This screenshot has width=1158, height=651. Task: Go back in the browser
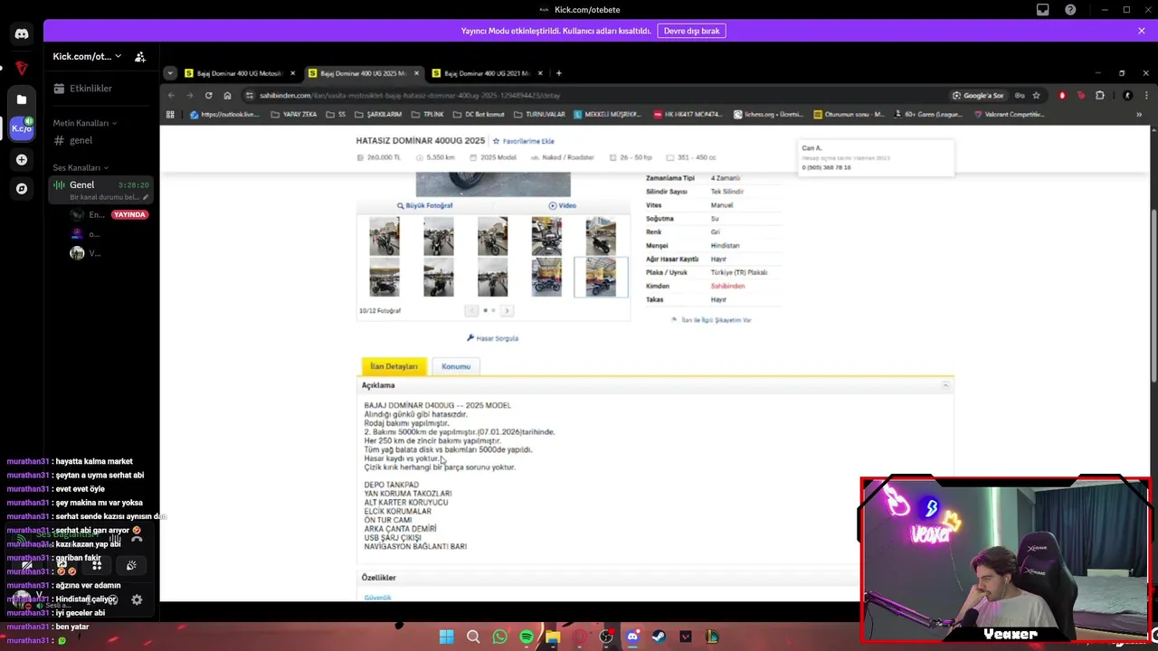point(171,95)
